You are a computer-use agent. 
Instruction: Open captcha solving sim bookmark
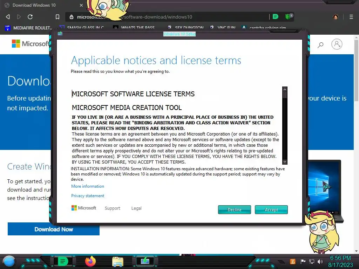pos(264,28)
